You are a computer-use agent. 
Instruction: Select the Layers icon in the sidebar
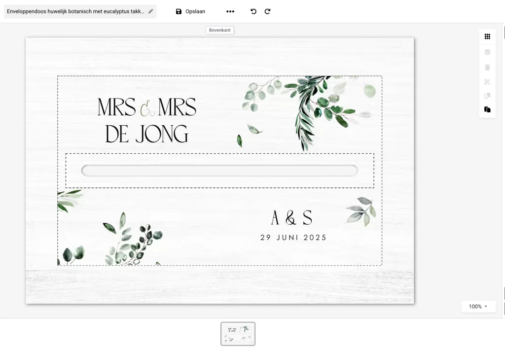click(x=487, y=52)
